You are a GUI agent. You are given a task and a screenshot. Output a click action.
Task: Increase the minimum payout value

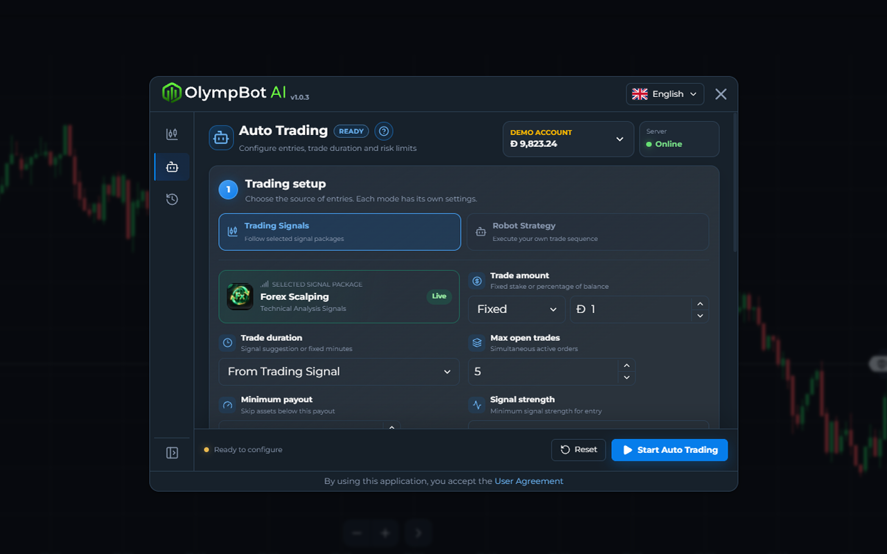point(392,427)
